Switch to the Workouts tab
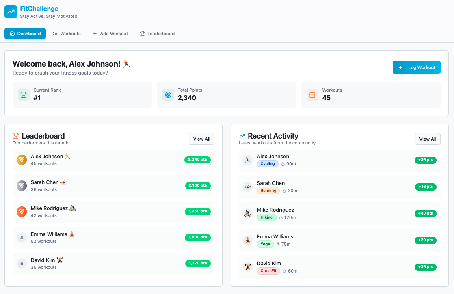454x294 pixels. pos(67,34)
